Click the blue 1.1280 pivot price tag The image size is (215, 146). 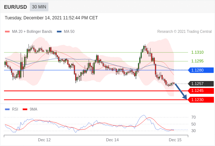(x=201, y=70)
